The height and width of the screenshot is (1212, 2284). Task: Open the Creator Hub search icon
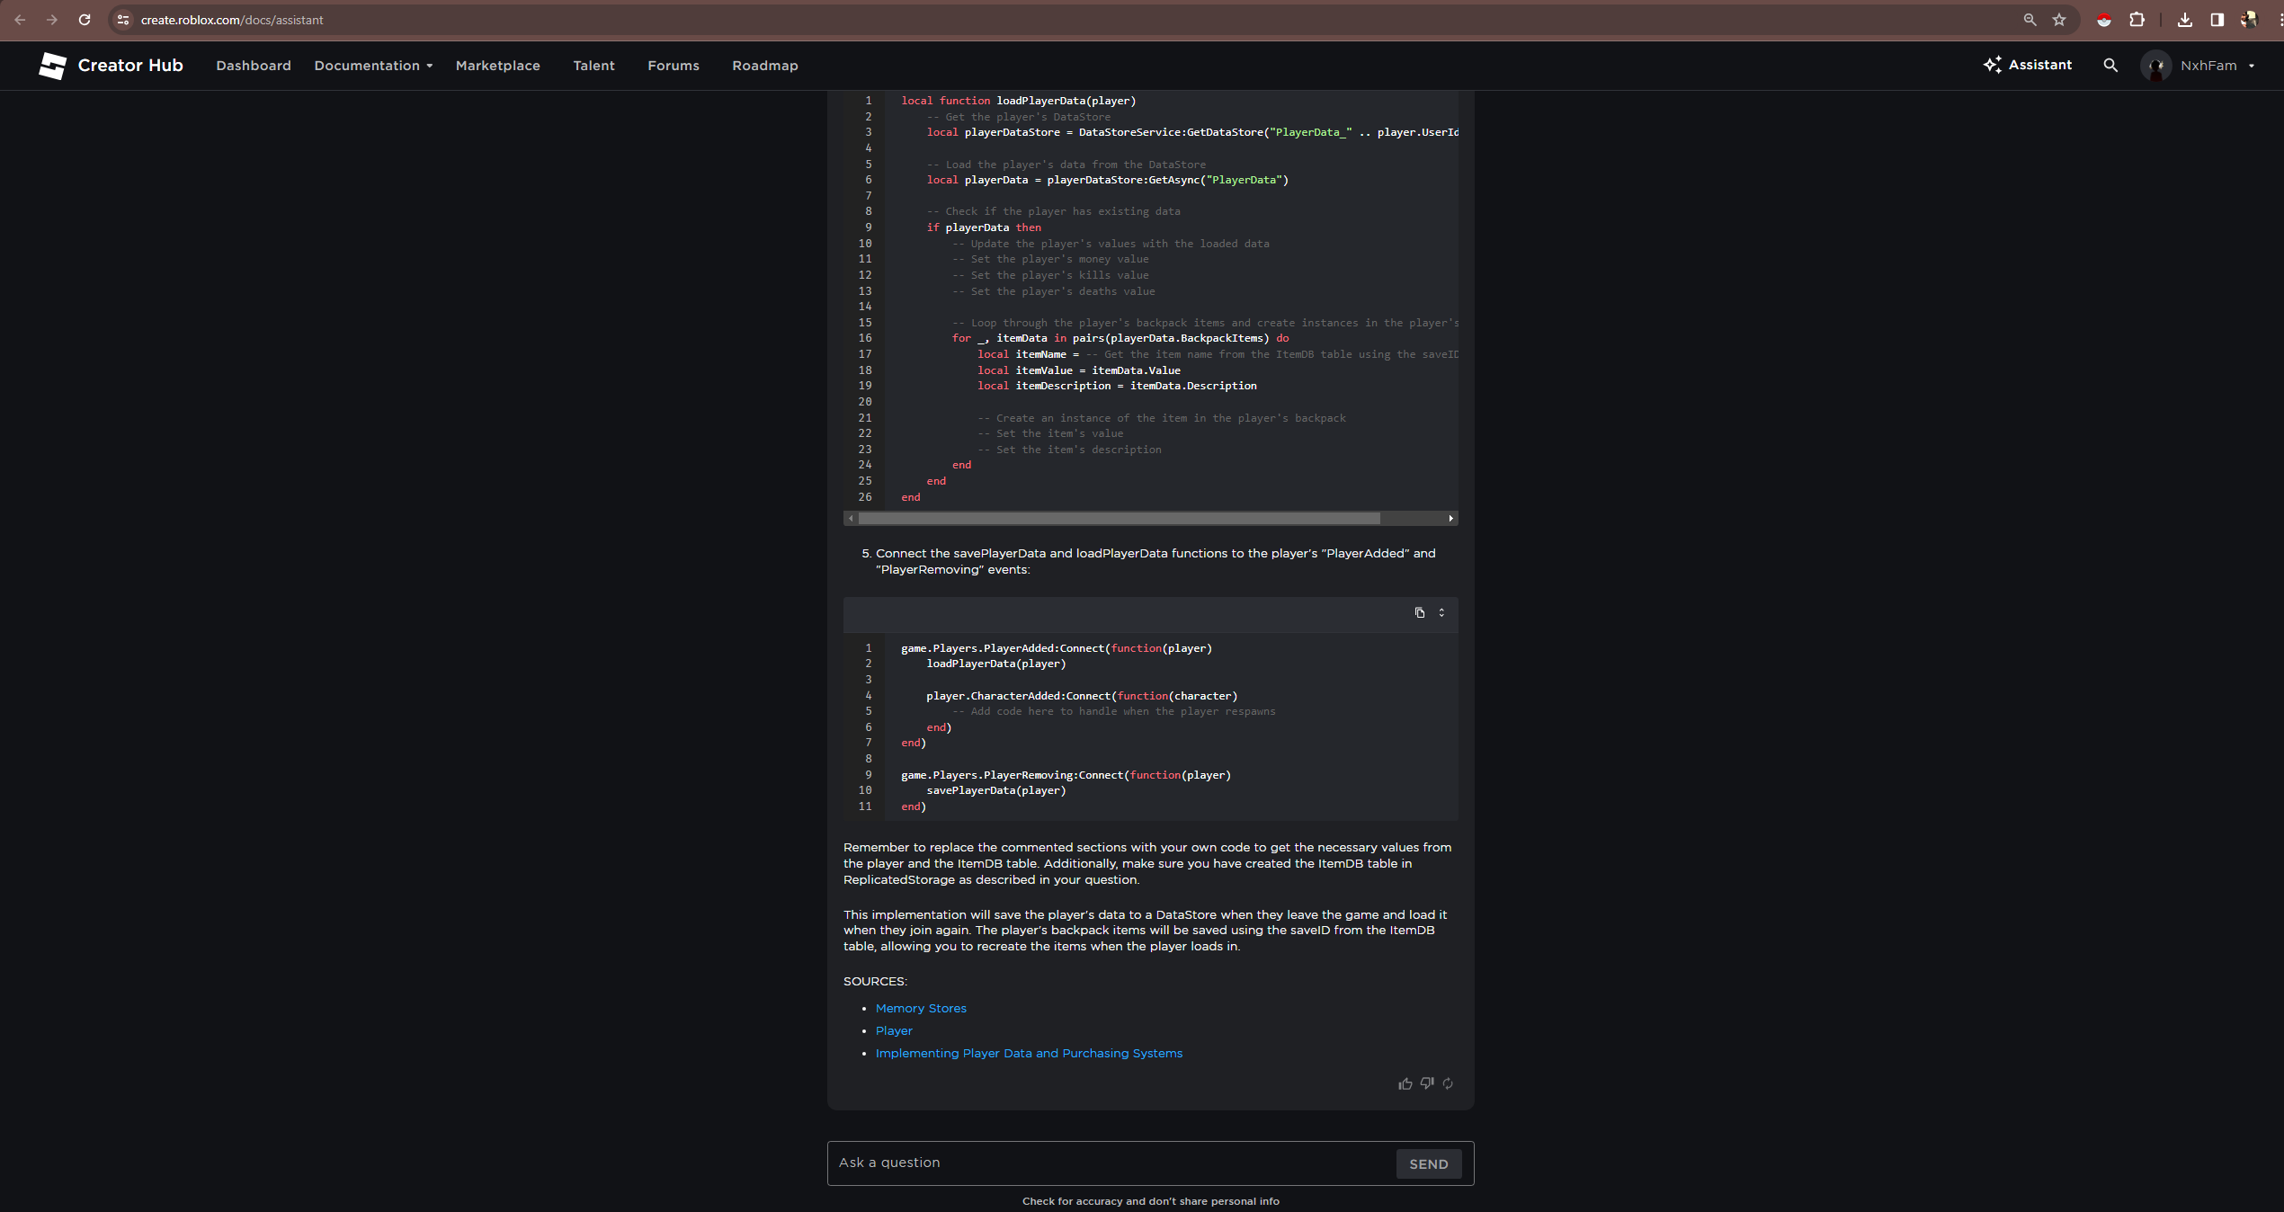tap(2110, 65)
